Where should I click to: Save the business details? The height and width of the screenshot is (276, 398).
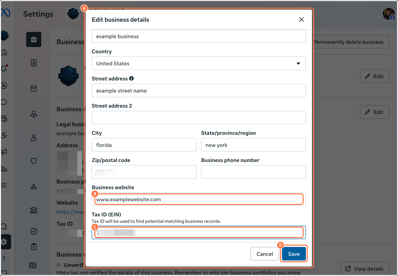point(294,254)
